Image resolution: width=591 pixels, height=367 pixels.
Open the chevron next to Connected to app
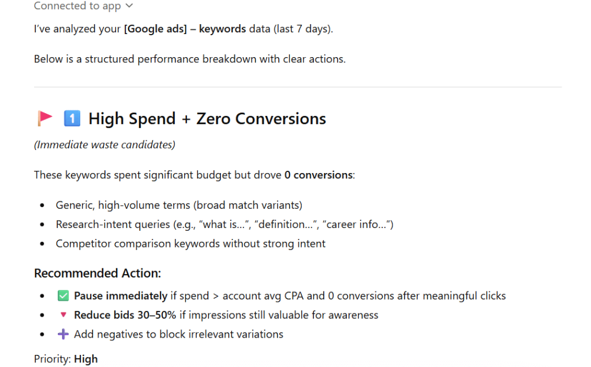point(128,6)
